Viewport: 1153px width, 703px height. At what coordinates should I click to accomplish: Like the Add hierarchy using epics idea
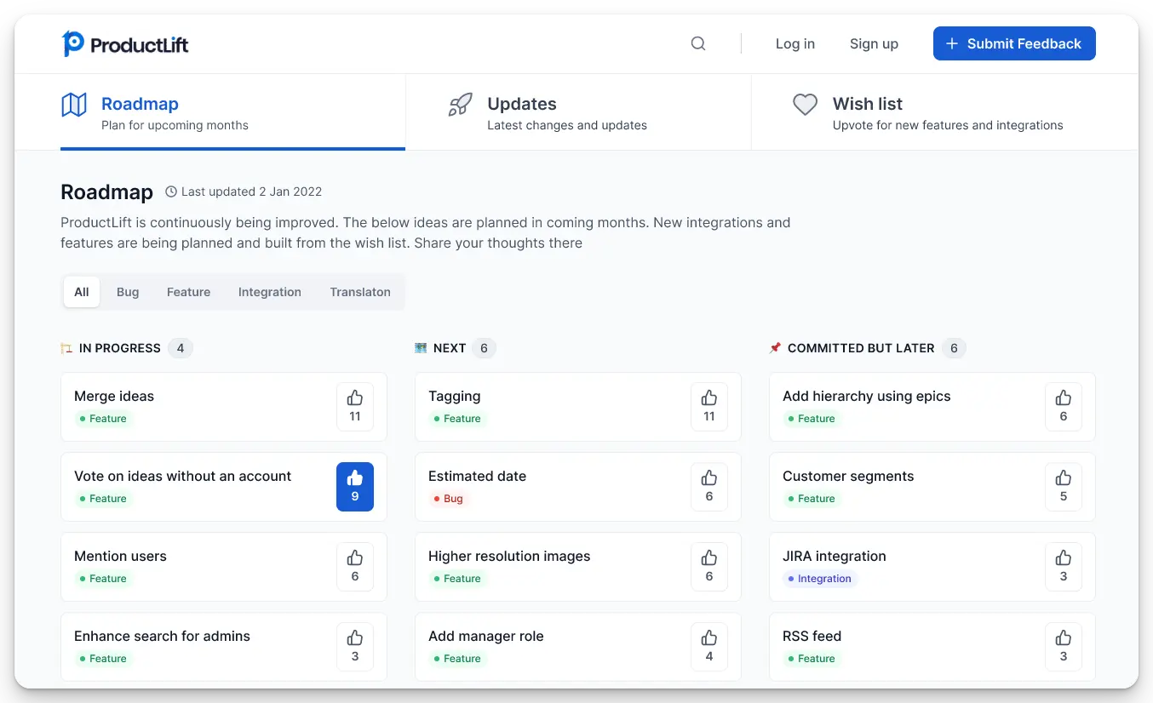[1063, 406]
